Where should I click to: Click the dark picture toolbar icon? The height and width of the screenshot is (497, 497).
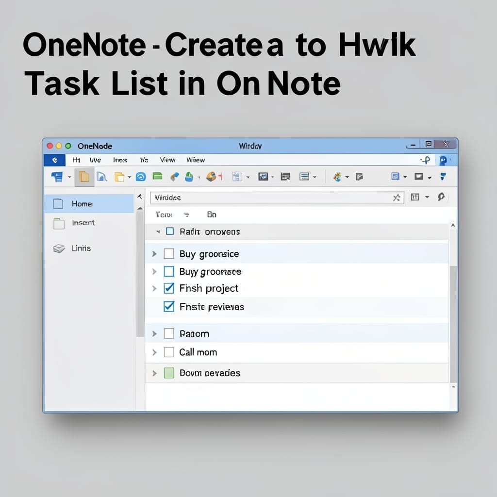263,177
